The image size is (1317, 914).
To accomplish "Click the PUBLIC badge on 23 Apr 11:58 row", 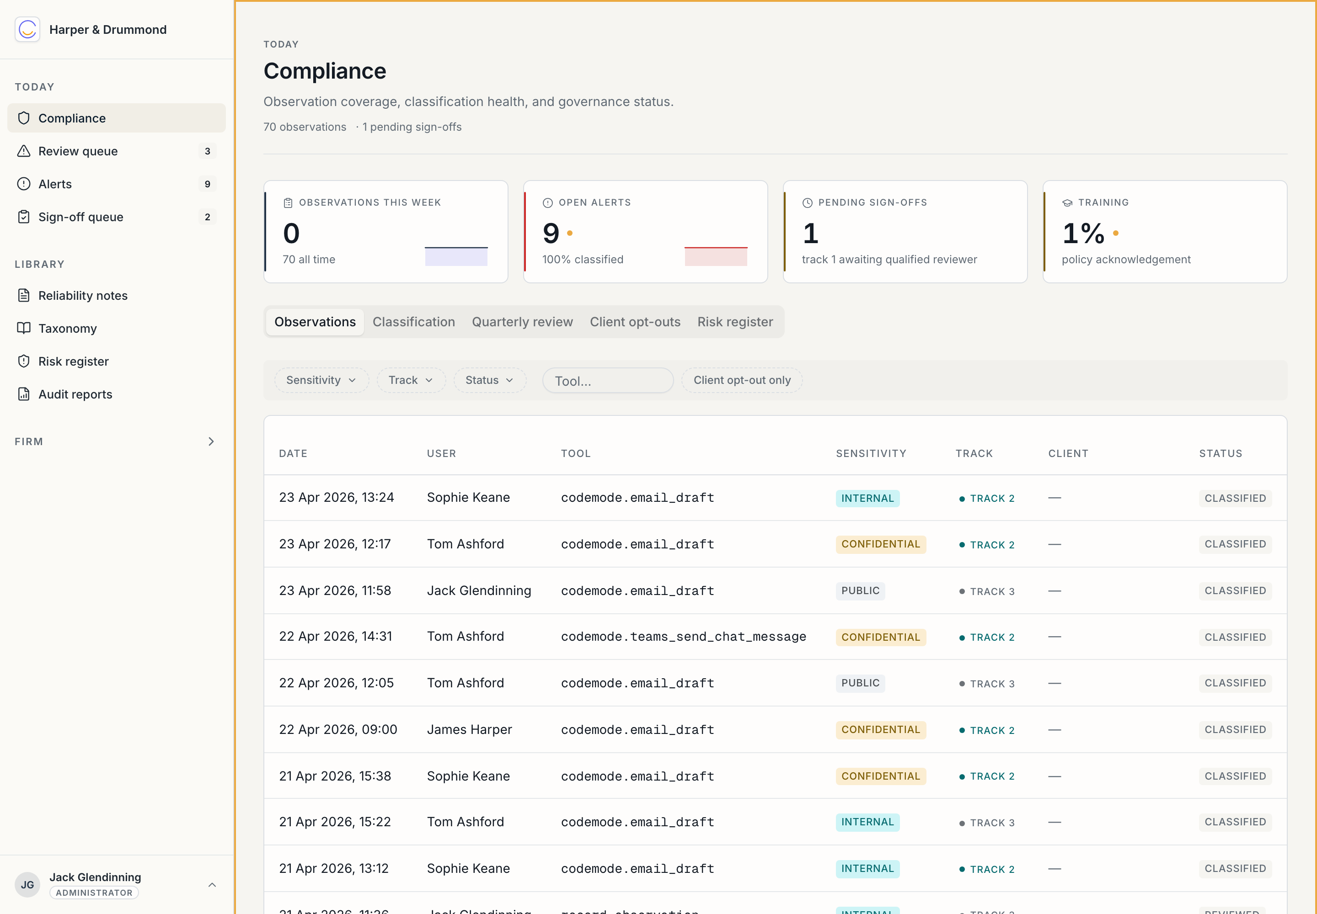I will pos(860,590).
